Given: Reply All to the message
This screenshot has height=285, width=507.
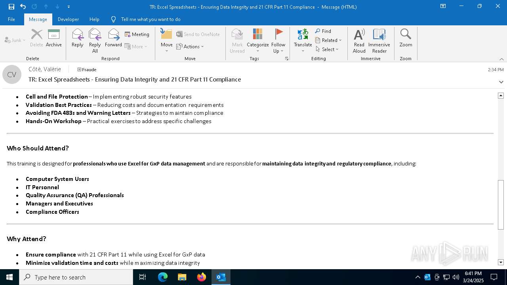Looking at the screenshot, I should [x=95, y=41].
